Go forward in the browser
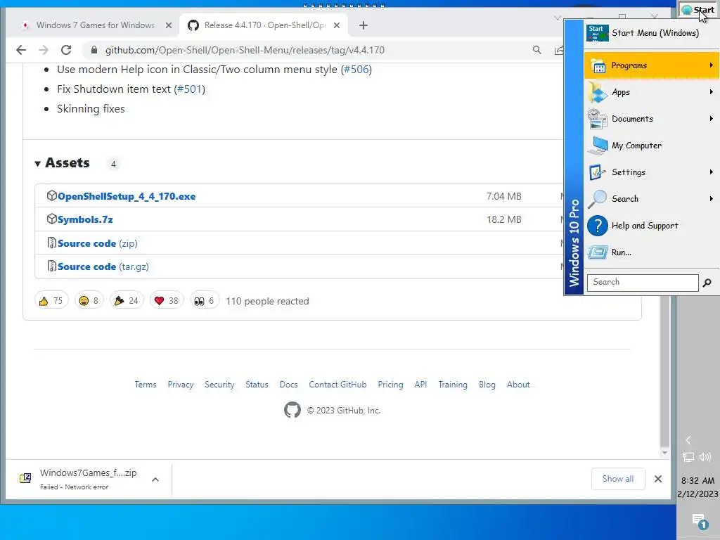 pyautogui.click(x=44, y=50)
